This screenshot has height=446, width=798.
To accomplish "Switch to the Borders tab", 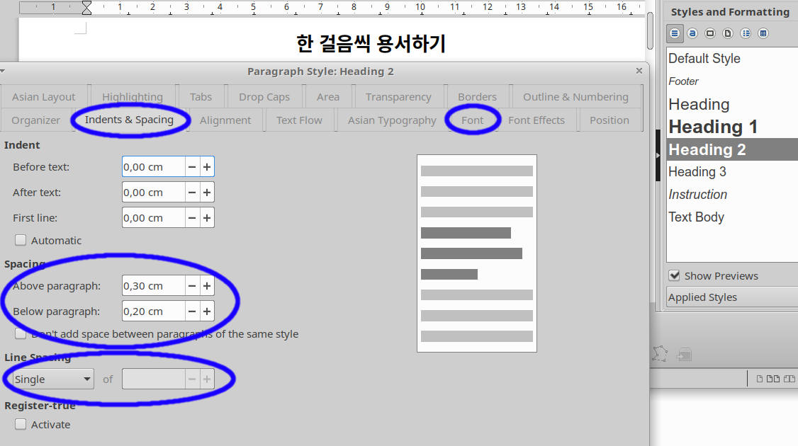I will click(477, 96).
